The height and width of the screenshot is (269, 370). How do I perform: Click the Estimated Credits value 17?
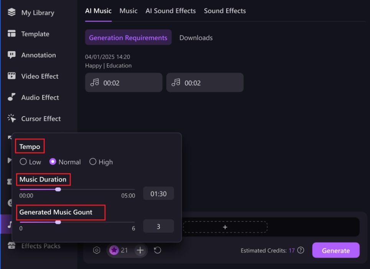coord(292,250)
